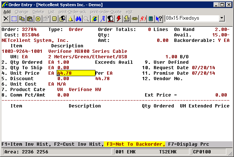The height and width of the screenshot is (157, 234).
Task: Click the copy icon in toolbar
Action: (22, 19)
